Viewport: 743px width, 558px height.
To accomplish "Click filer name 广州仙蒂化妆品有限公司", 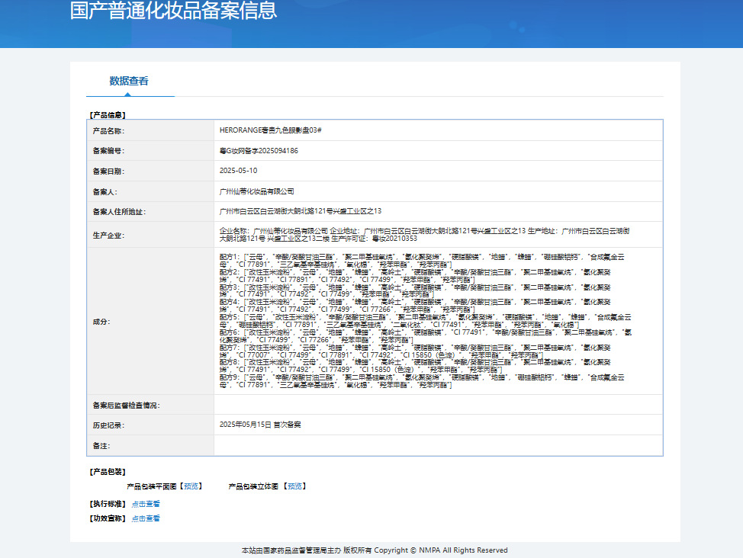I will coord(256,191).
